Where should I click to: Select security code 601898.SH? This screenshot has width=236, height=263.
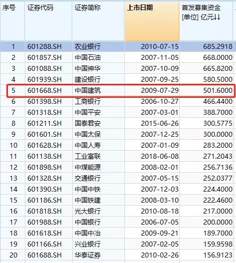click(x=45, y=167)
